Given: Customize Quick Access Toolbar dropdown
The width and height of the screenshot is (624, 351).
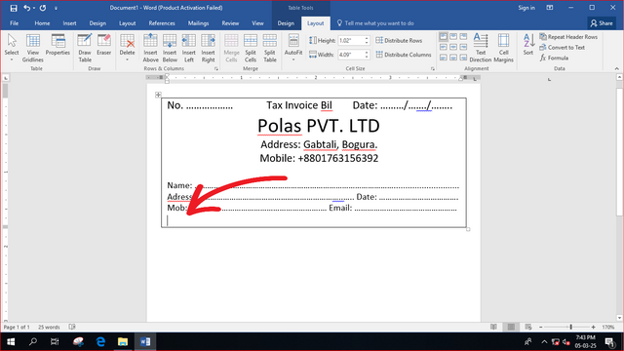Looking at the screenshot, I should [56, 8].
